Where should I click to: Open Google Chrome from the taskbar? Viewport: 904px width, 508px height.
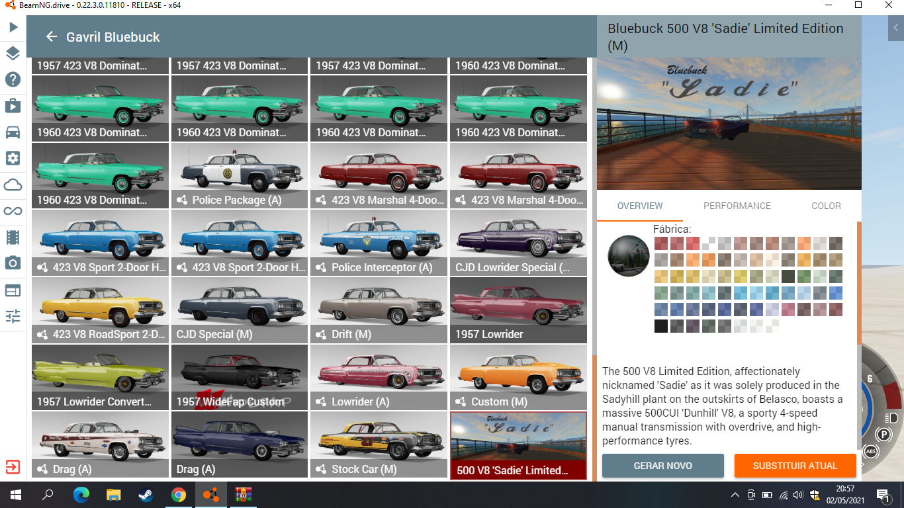coord(178,495)
